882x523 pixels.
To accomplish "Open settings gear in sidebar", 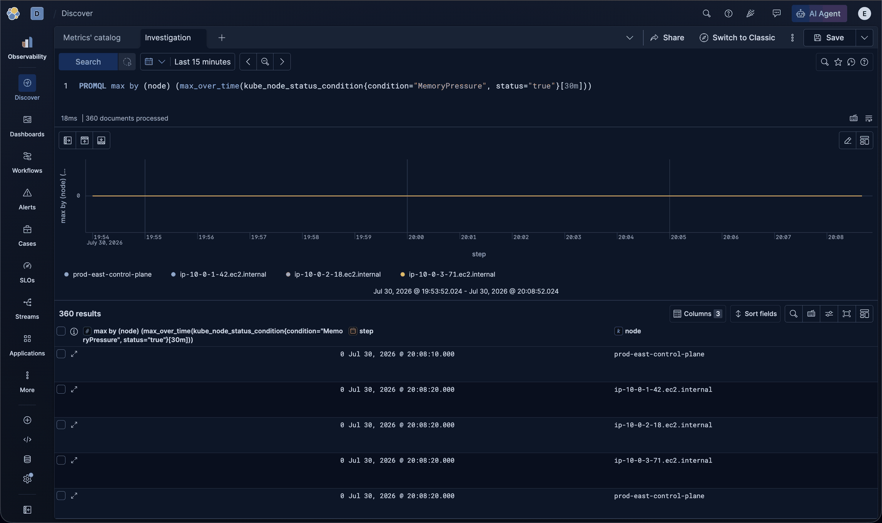I will [x=27, y=479].
